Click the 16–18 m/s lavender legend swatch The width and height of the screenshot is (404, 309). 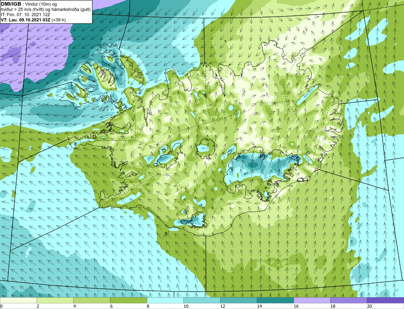(x=312, y=300)
